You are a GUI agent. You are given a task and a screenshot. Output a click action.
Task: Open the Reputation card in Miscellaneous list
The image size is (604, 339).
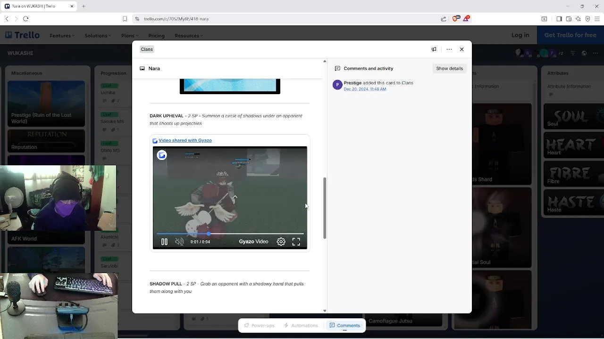[46, 141]
